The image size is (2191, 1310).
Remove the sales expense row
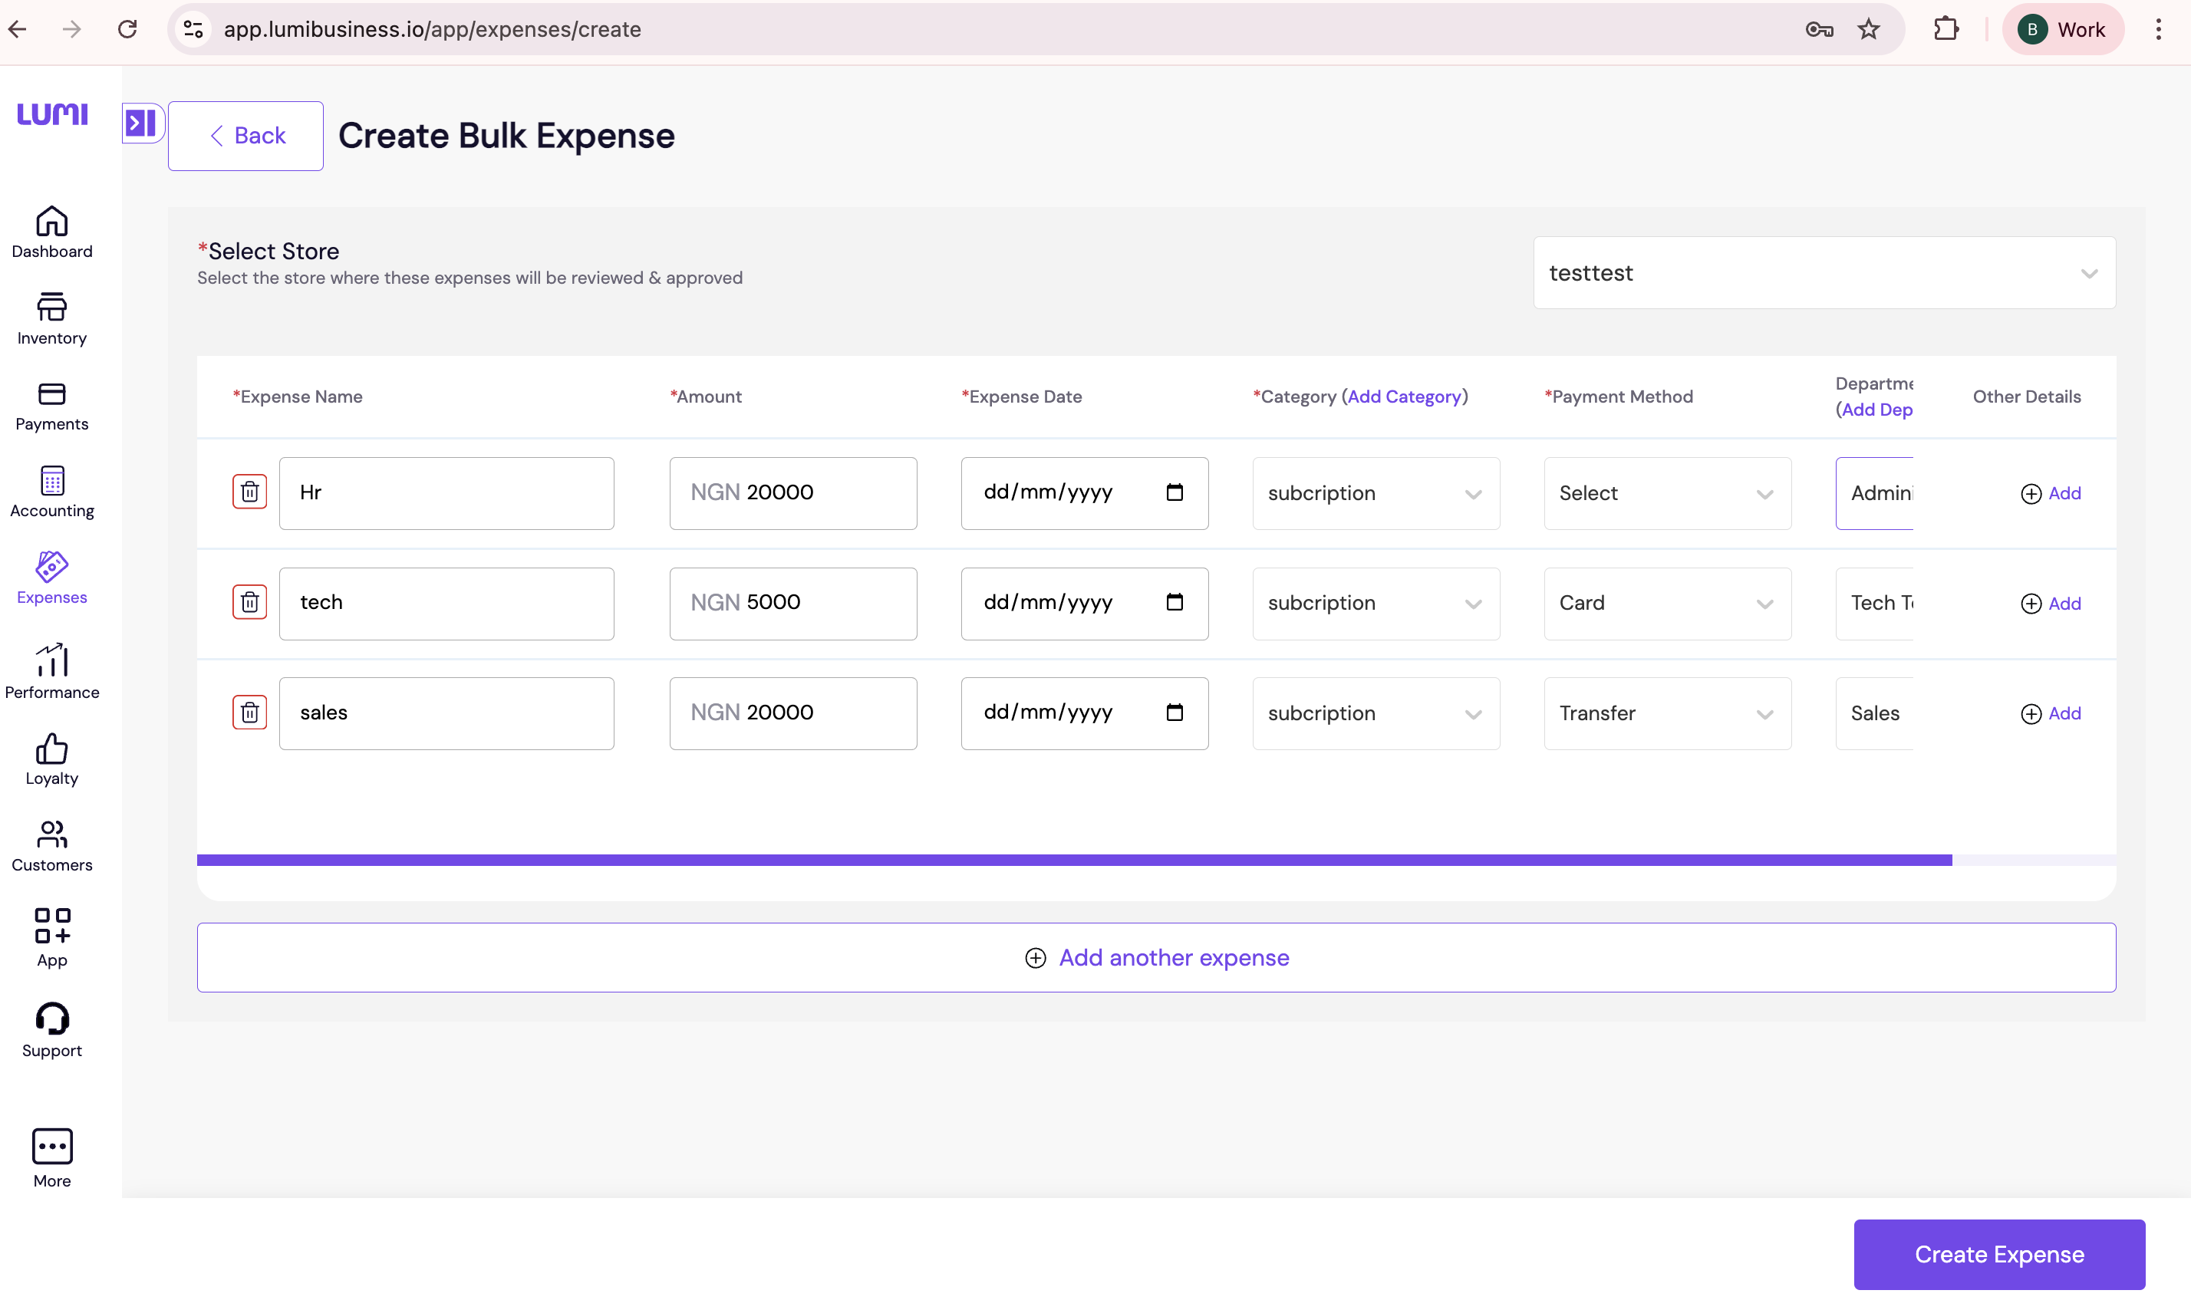pos(249,713)
